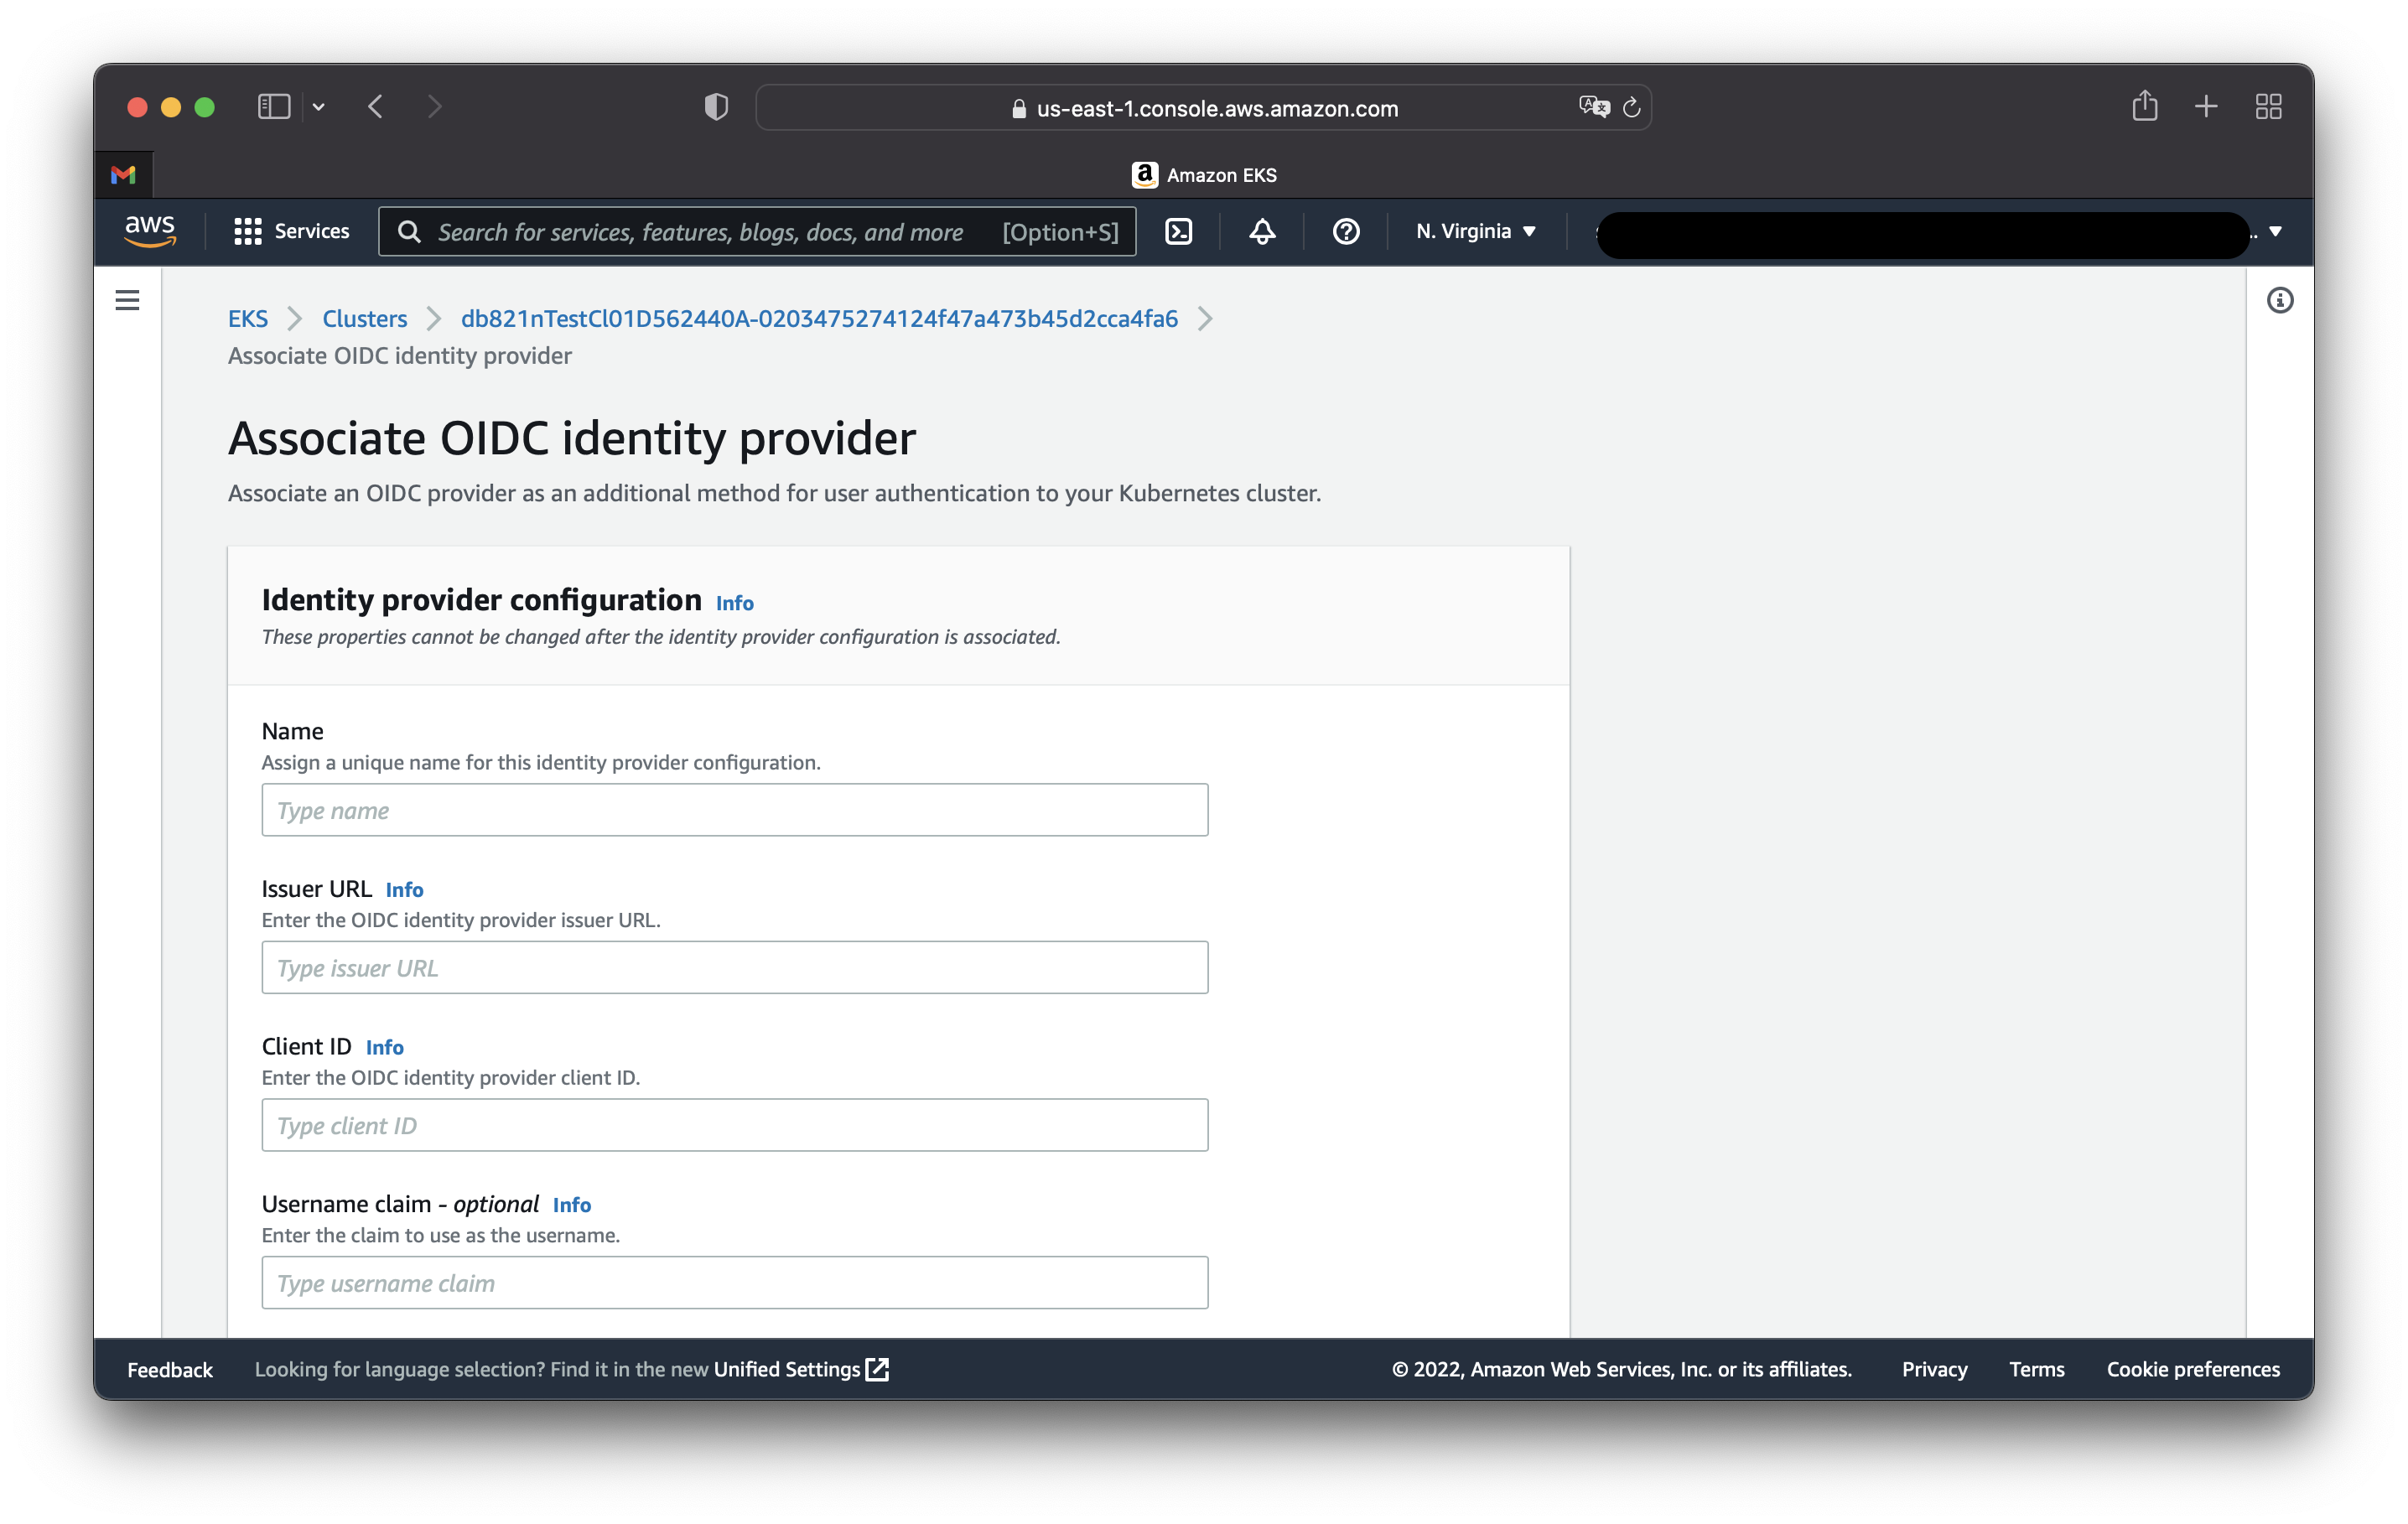Open Info link next to Client ID

coord(384,1047)
